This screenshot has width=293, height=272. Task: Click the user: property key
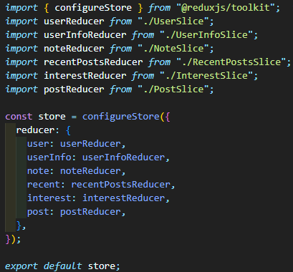41,144
